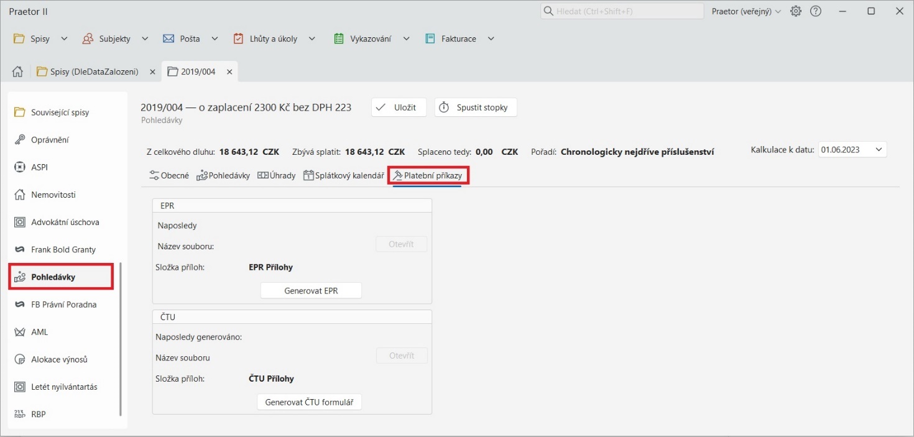Screen dimensions: 914x437
Task: Click the home icon tab
Action: pyautogui.click(x=18, y=72)
